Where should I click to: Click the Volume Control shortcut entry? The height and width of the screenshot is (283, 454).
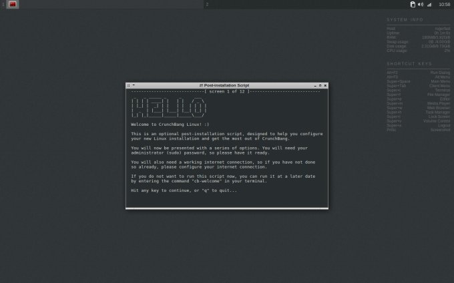[x=419, y=121]
